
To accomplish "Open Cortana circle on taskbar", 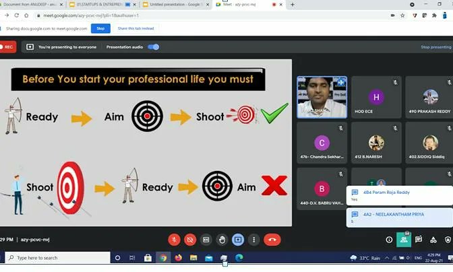I will coord(117,258).
